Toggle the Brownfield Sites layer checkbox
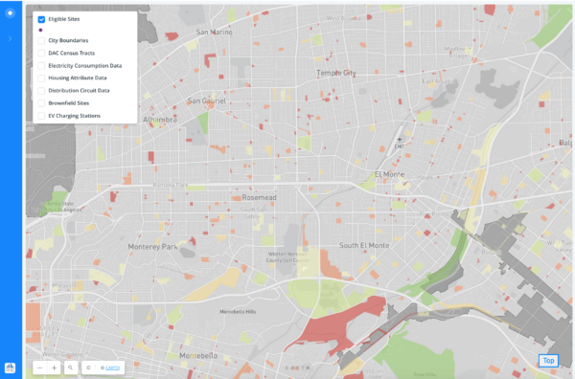This screenshot has height=379, width=575. point(41,103)
